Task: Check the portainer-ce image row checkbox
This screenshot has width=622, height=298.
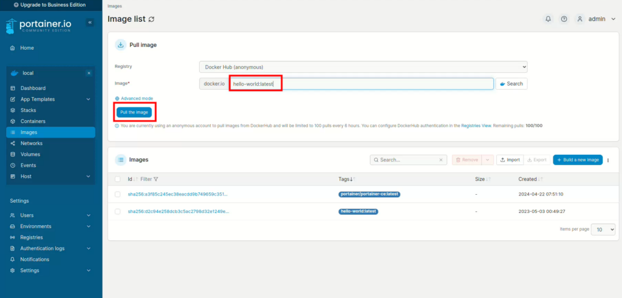Action: tap(118, 194)
